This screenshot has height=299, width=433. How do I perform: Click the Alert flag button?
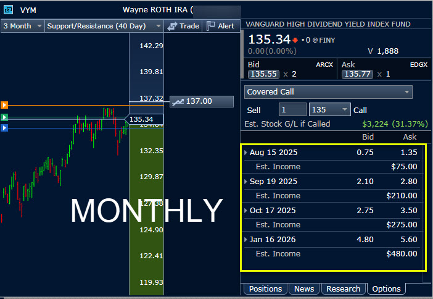[220, 26]
